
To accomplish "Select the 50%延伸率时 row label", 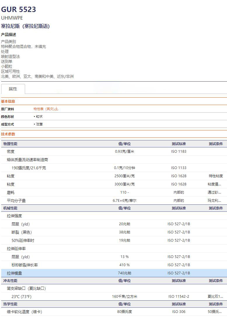I will click(23, 240).
